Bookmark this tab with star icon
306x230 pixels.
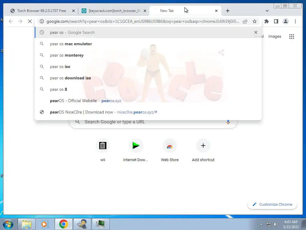tap(255, 21)
